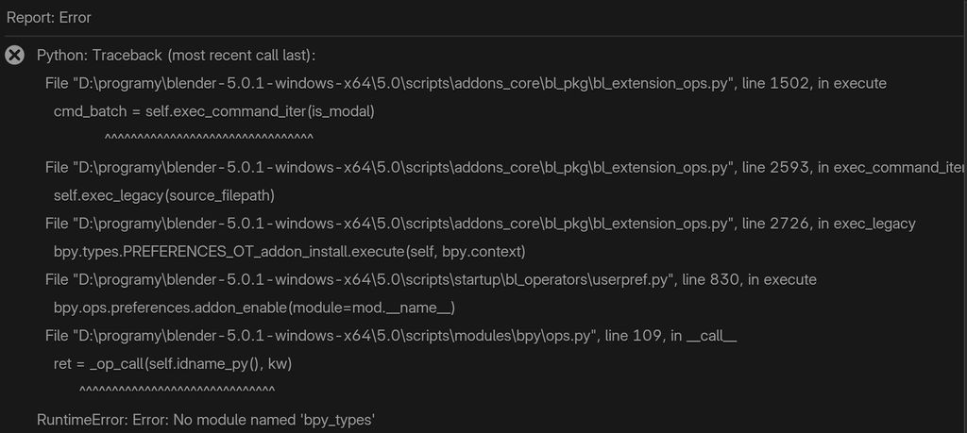Click the caret underline below the _op_call line

pyautogui.click(x=177, y=391)
